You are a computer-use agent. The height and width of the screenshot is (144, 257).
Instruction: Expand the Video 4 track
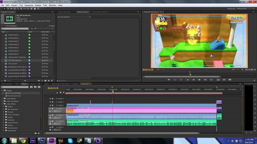pos(57,99)
